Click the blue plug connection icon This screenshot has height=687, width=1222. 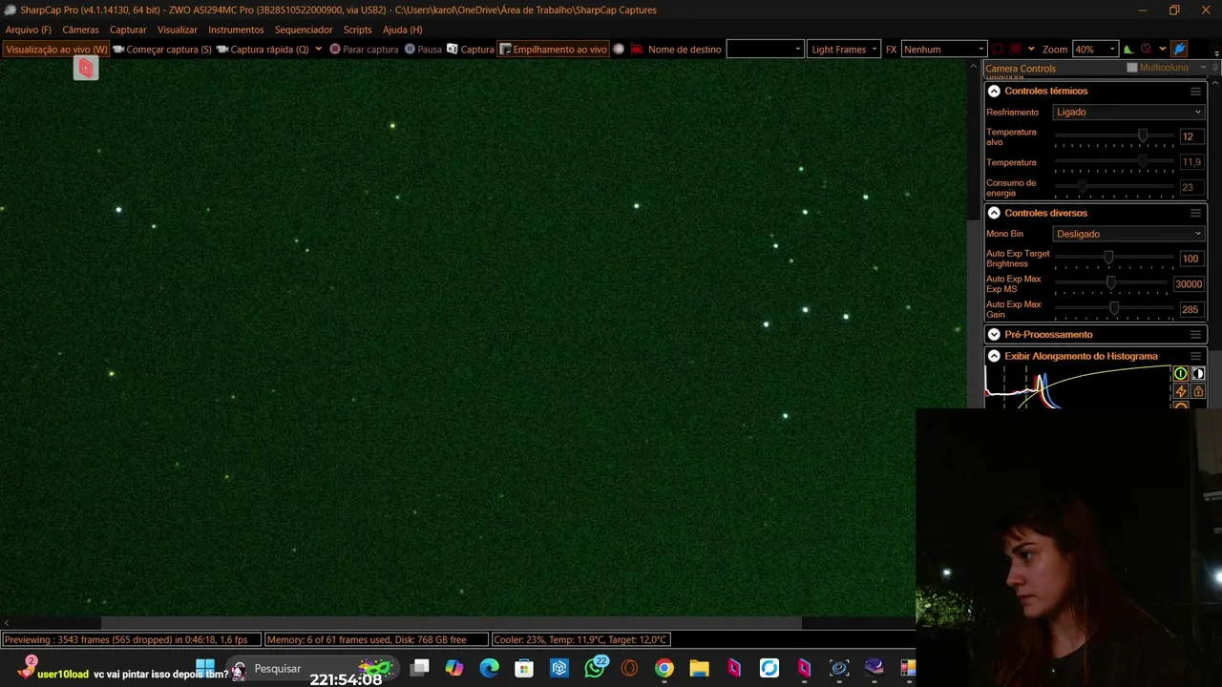(x=1179, y=49)
